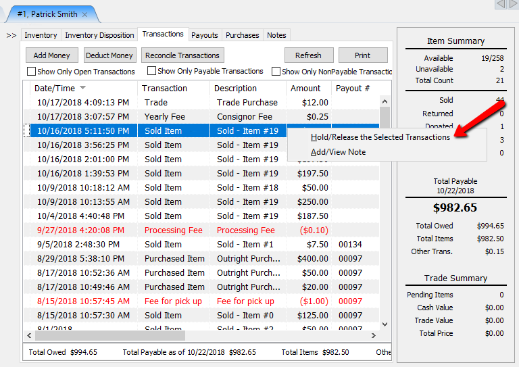Open the Notes tab
This screenshot has width=519, height=367.
pos(276,35)
